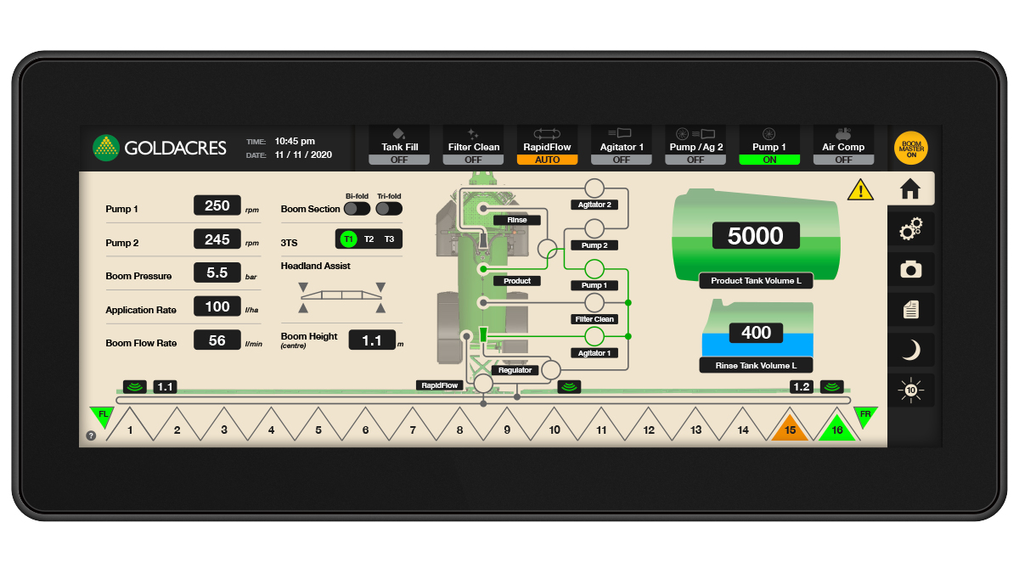This screenshot has width=1019, height=573.
Task: Select the T2 nozzle option
Action: click(x=369, y=239)
